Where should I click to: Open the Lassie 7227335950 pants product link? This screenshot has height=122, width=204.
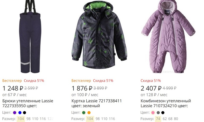pyautogui.click(x=28, y=103)
